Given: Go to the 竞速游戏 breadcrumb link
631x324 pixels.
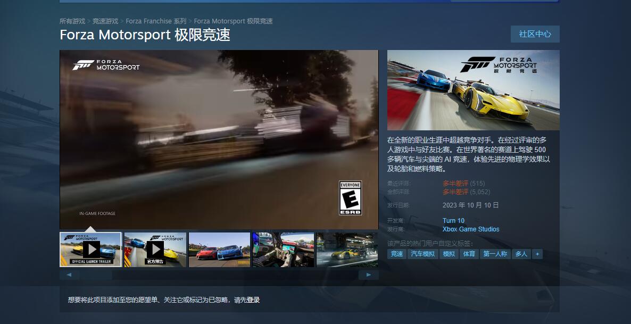Looking at the screenshot, I should point(105,21).
